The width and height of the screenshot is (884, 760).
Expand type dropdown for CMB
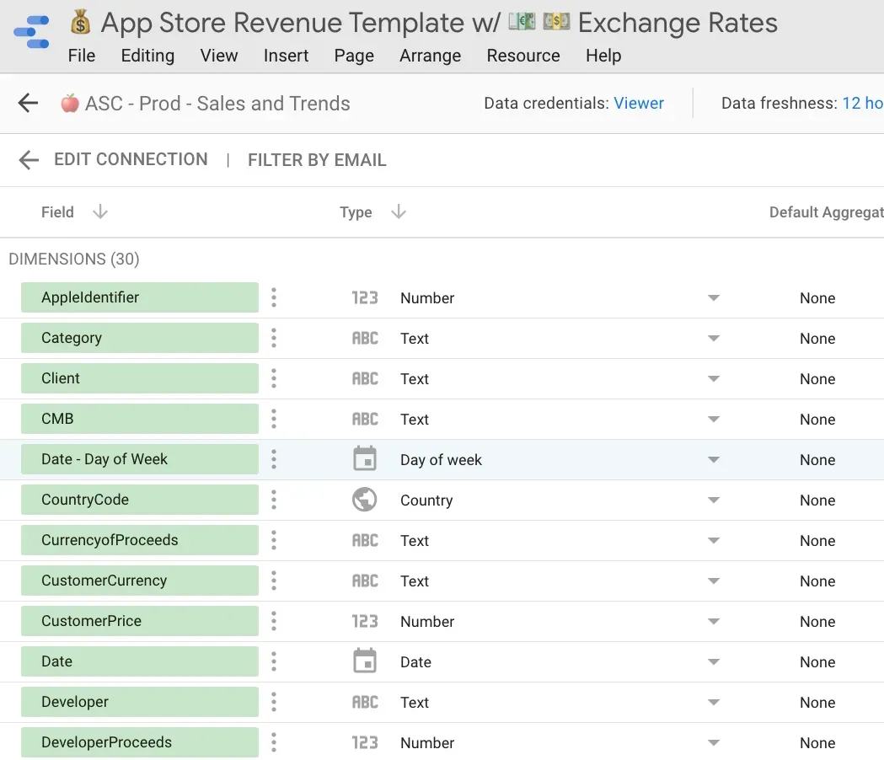(714, 419)
